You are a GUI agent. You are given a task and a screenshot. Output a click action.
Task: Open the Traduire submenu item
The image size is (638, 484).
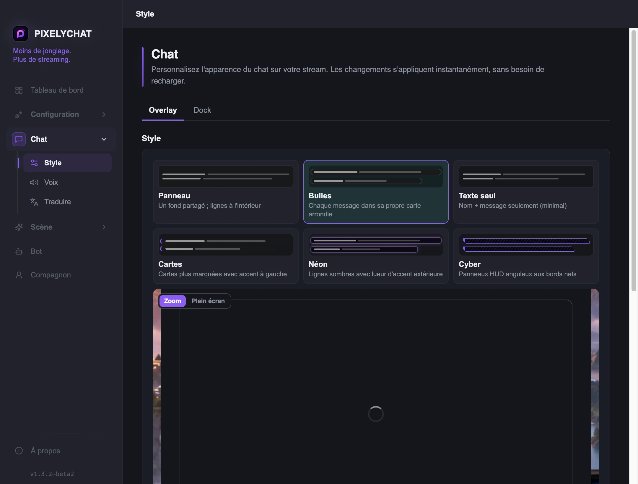click(x=67, y=202)
